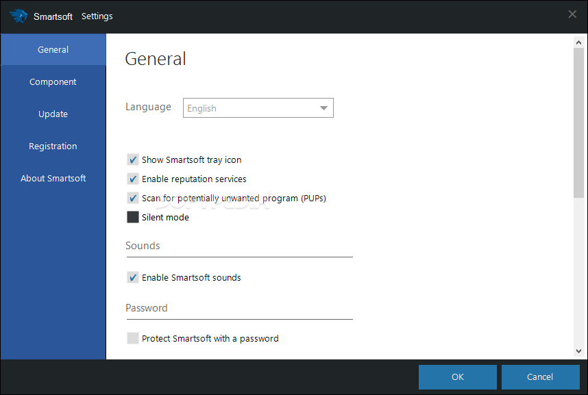Click the Language label text
Viewport: 588px width, 395px height.
pos(148,107)
